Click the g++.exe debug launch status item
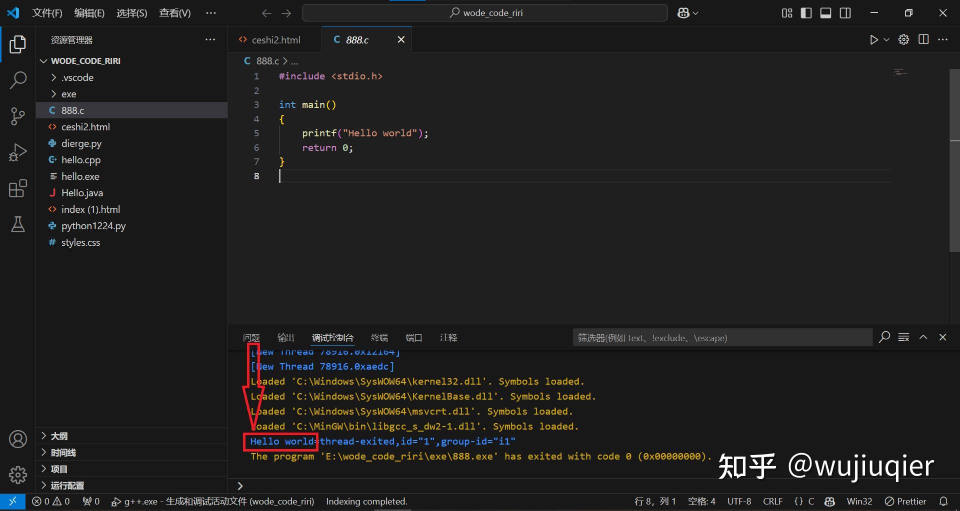This screenshot has height=511, width=960. pos(212,502)
